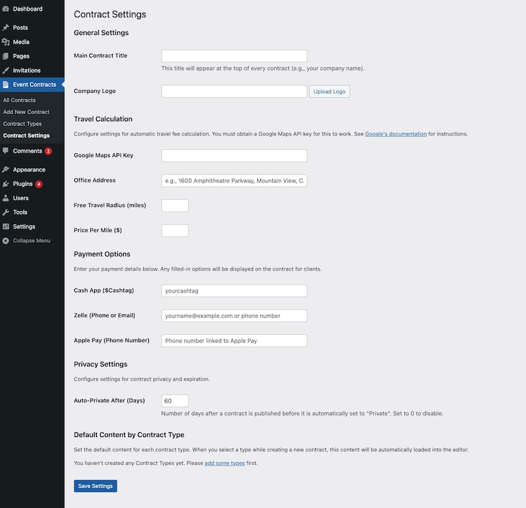The image size is (526, 508).
Task: Click the Posts pushpin icon
Action: click(6, 28)
